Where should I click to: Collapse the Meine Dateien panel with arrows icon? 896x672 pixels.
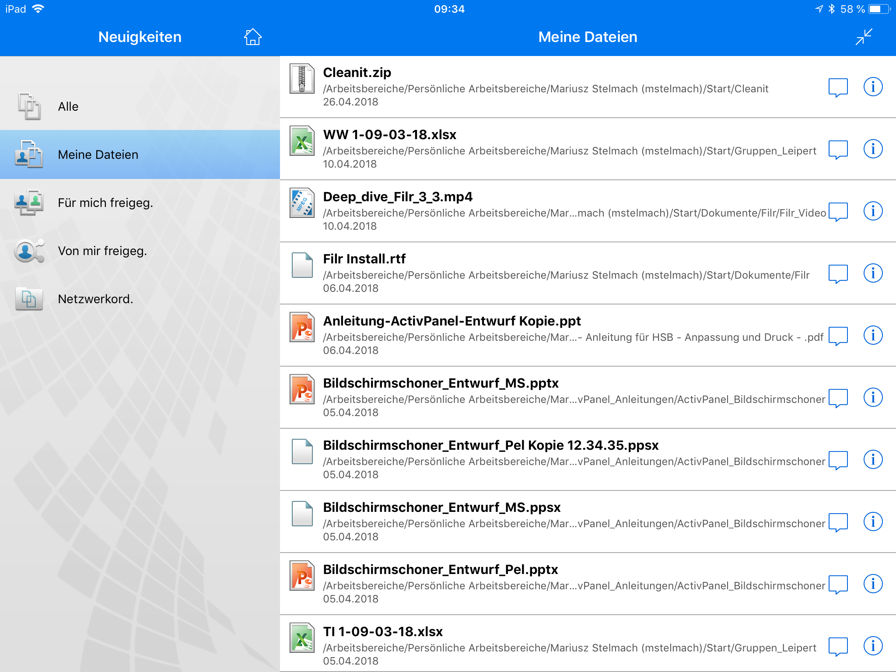click(864, 37)
